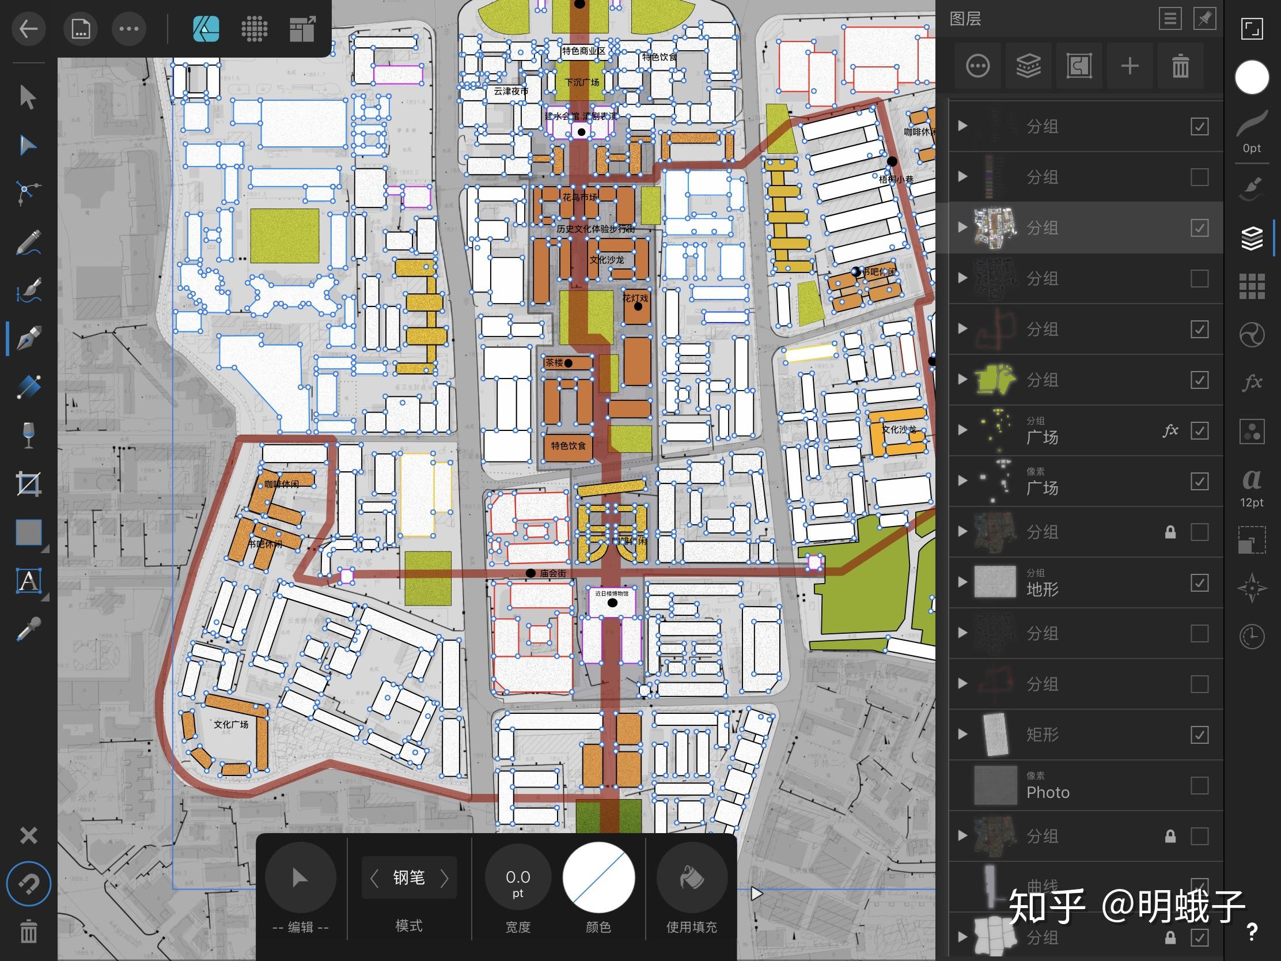Toggle visibility of the 地形 layer

click(1199, 582)
